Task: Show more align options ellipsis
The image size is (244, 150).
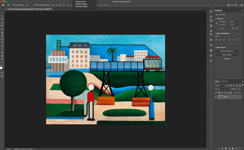Action: [x=237, y=44]
